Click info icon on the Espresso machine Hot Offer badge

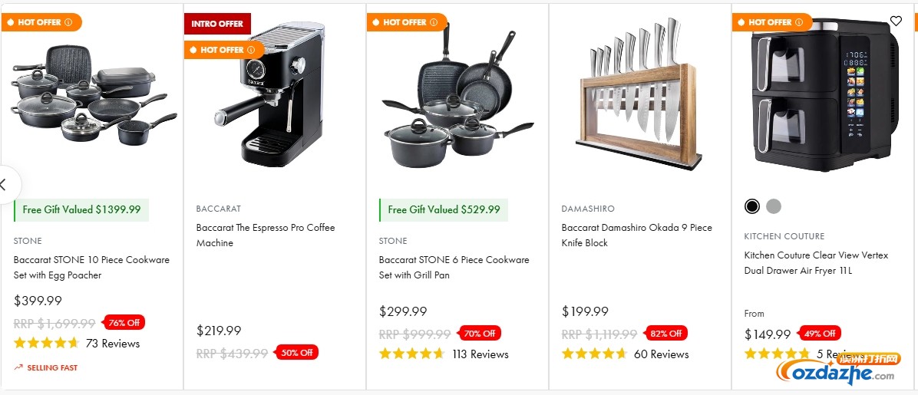tap(252, 50)
